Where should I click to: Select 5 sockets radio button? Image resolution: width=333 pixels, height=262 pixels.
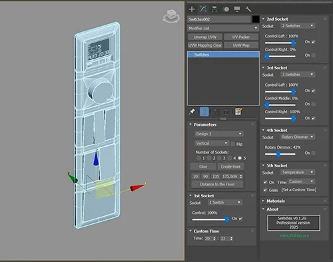[240, 158]
